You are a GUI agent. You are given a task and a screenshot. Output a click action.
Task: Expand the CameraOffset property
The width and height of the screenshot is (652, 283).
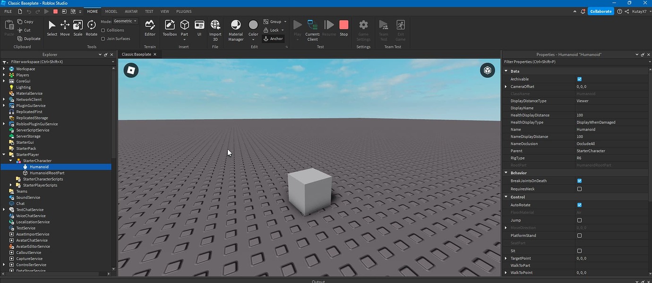(x=506, y=86)
